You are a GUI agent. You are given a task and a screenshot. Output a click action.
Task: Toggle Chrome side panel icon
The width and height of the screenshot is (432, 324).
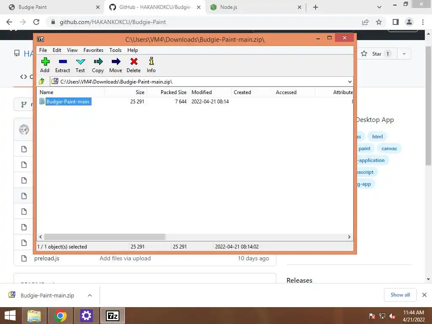pyautogui.click(x=396, y=22)
